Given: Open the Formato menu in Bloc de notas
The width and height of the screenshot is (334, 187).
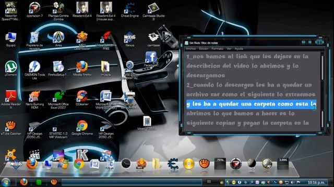Looking at the screenshot, I should click(x=217, y=48).
